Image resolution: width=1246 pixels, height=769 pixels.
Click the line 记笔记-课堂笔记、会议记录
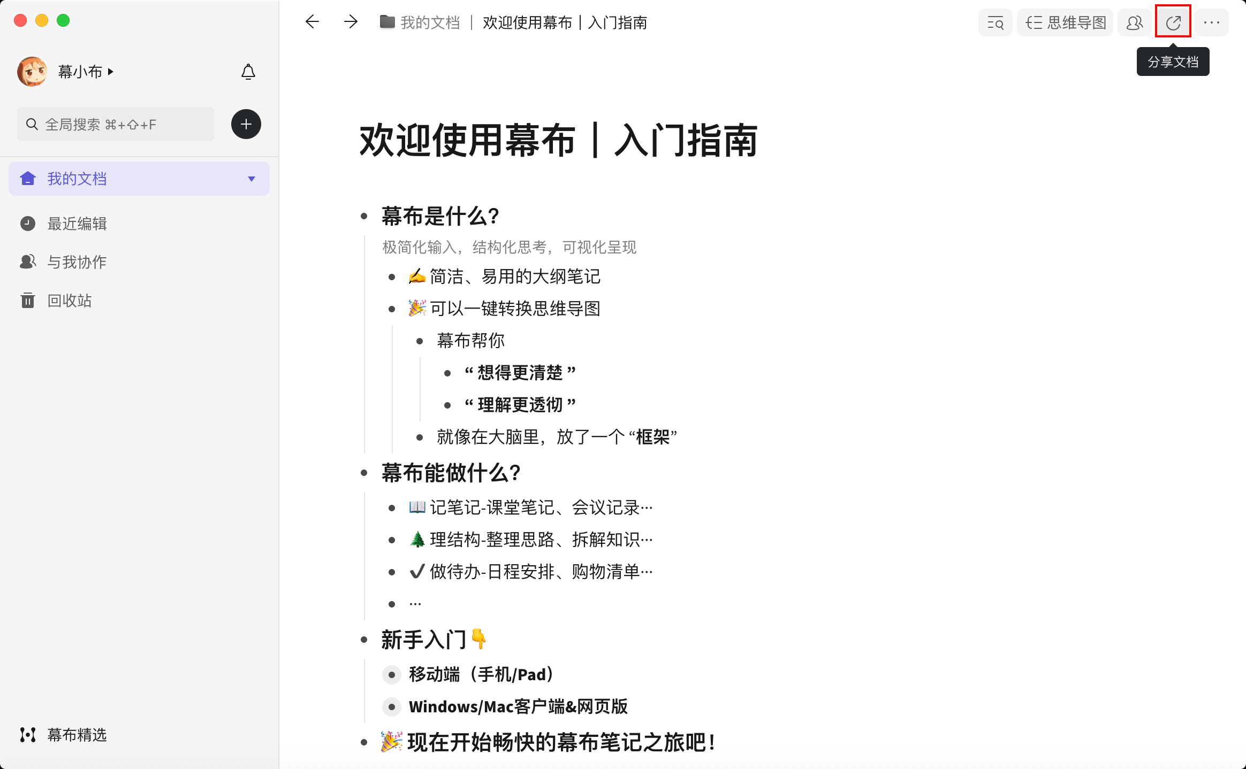click(531, 507)
